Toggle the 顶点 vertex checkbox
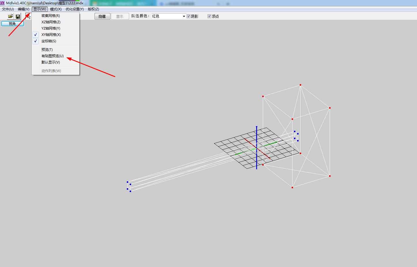This screenshot has width=417, height=267. tap(210, 16)
